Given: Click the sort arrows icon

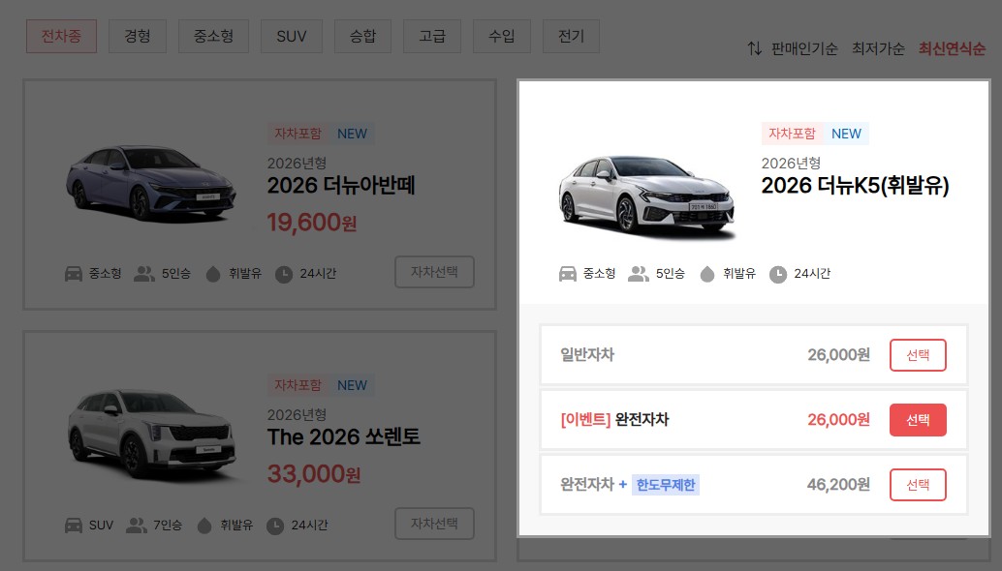Looking at the screenshot, I should pyautogui.click(x=755, y=48).
